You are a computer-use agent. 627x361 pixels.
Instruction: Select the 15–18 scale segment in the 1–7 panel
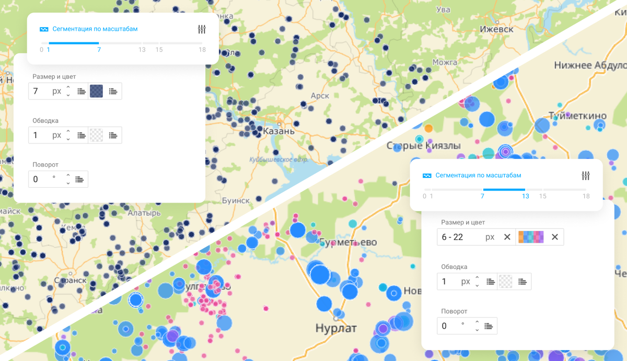coord(181,43)
